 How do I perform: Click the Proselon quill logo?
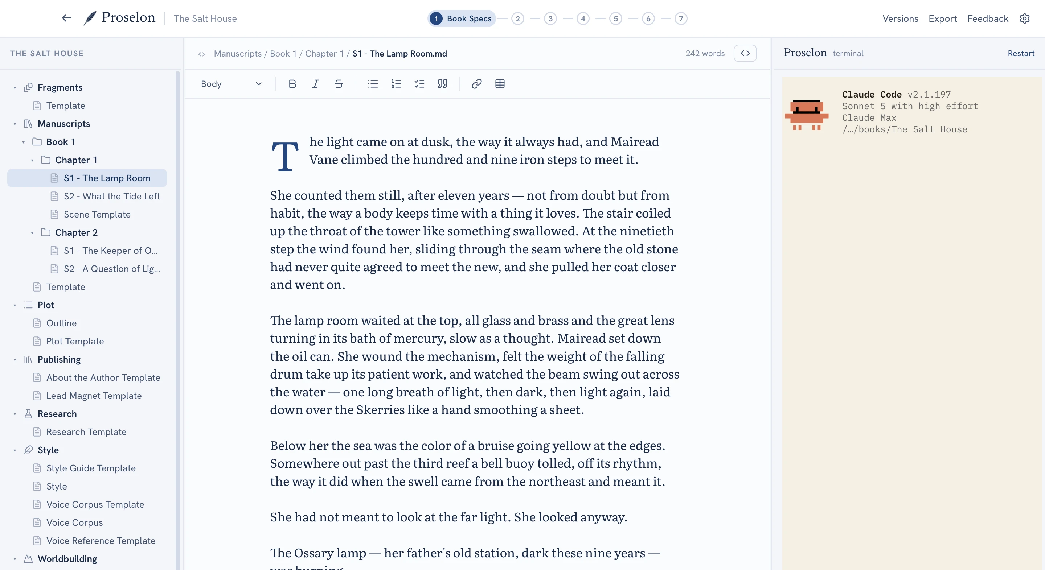90,18
